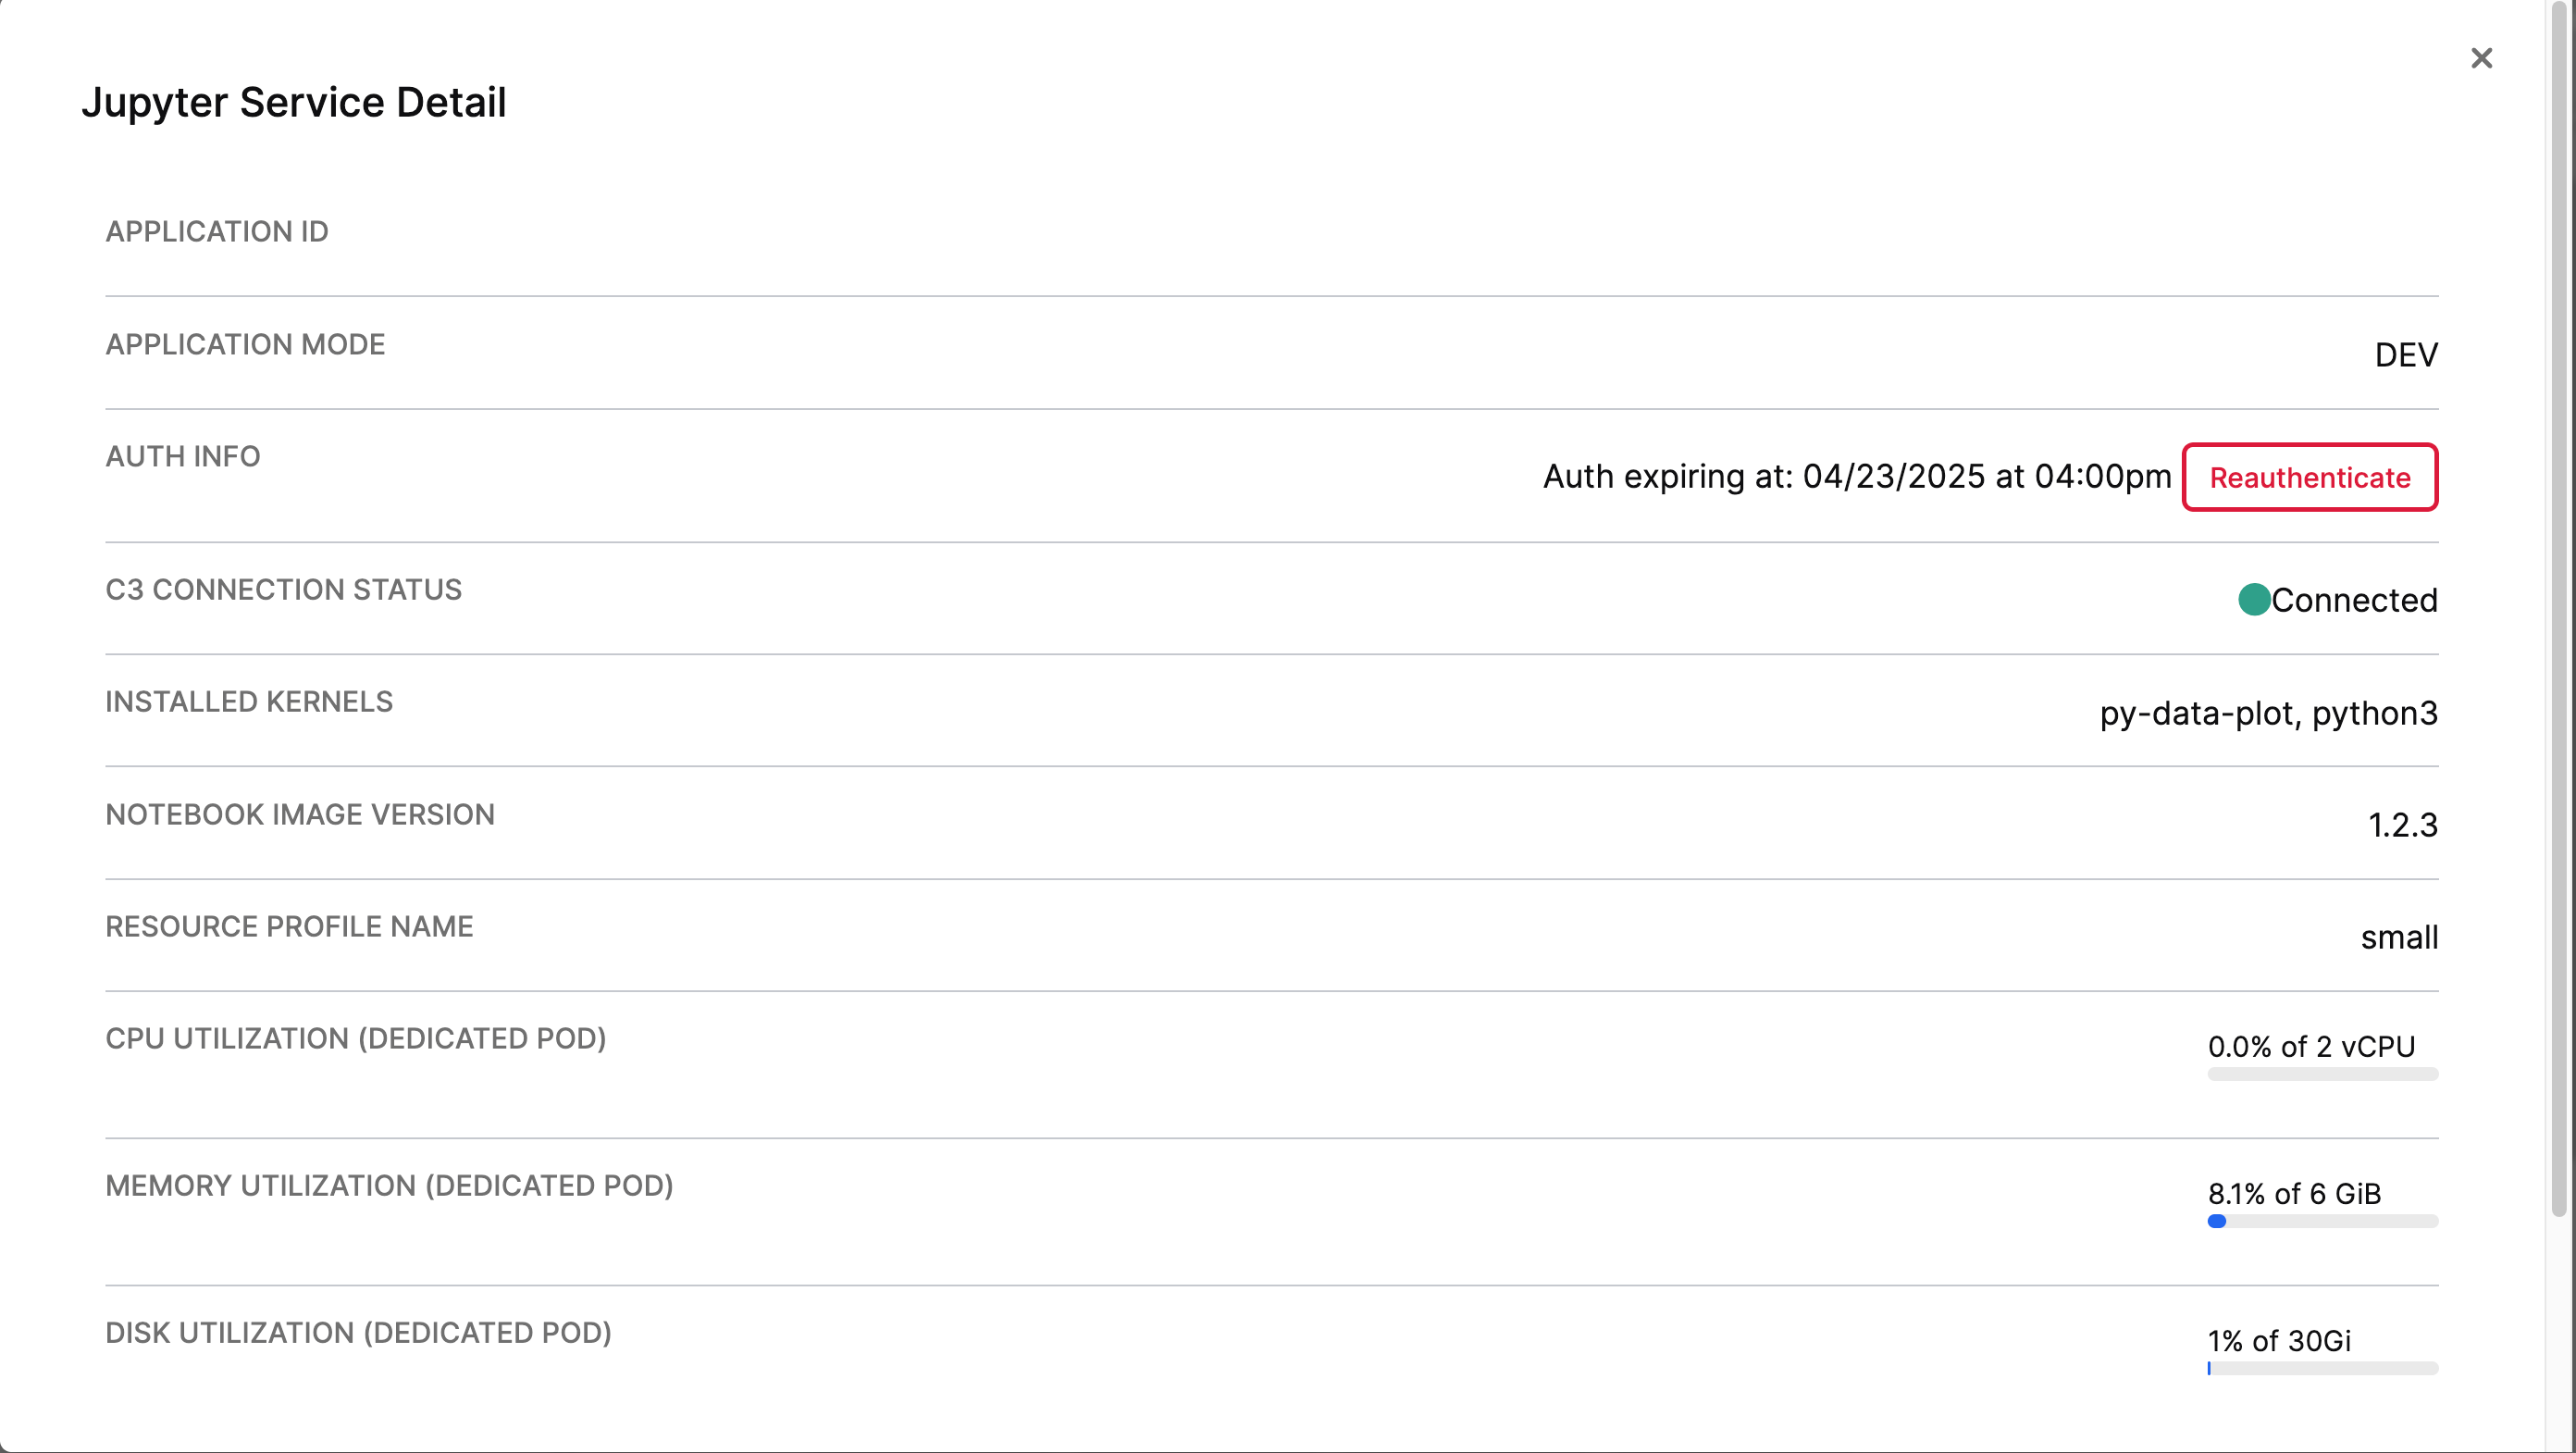This screenshot has width=2576, height=1453.
Task: Close the Jupyter Service Detail dialog
Action: (2482, 58)
